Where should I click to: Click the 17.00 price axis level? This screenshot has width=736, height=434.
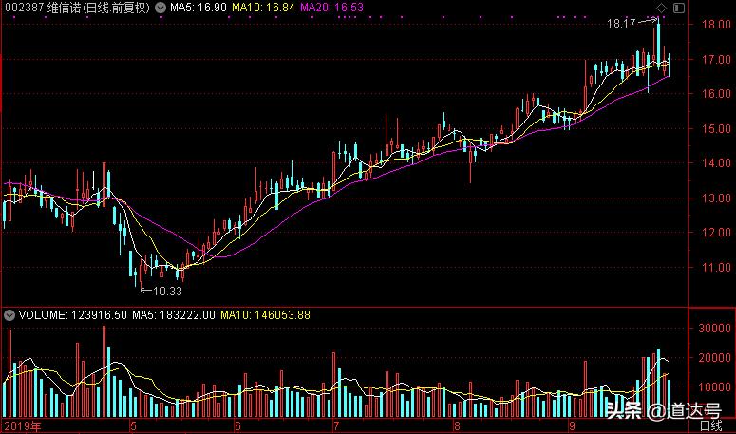[x=716, y=60]
